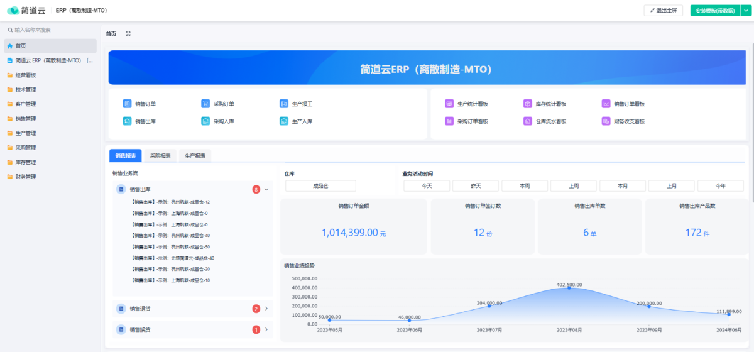The width and height of the screenshot is (754, 352).
Task: Open the 库存统计看板 icon
Action: 528,104
